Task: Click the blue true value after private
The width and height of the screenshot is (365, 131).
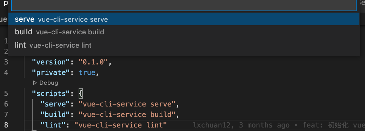Action: [87, 73]
